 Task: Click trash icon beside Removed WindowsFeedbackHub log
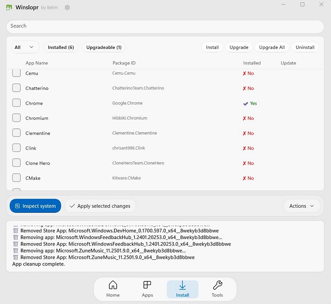pyautogui.click(x=16, y=244)
